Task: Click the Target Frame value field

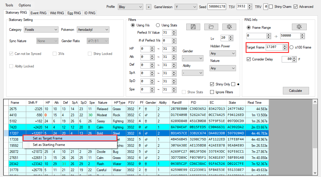Action: 274,47
